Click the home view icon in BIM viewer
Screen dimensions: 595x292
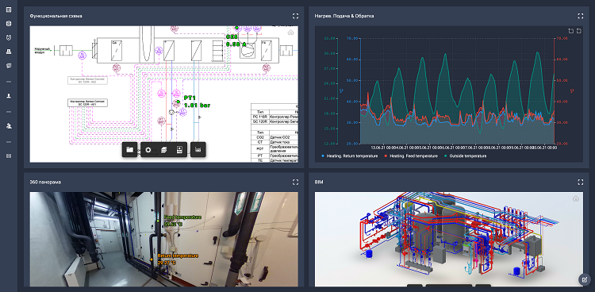click(576, 198)
